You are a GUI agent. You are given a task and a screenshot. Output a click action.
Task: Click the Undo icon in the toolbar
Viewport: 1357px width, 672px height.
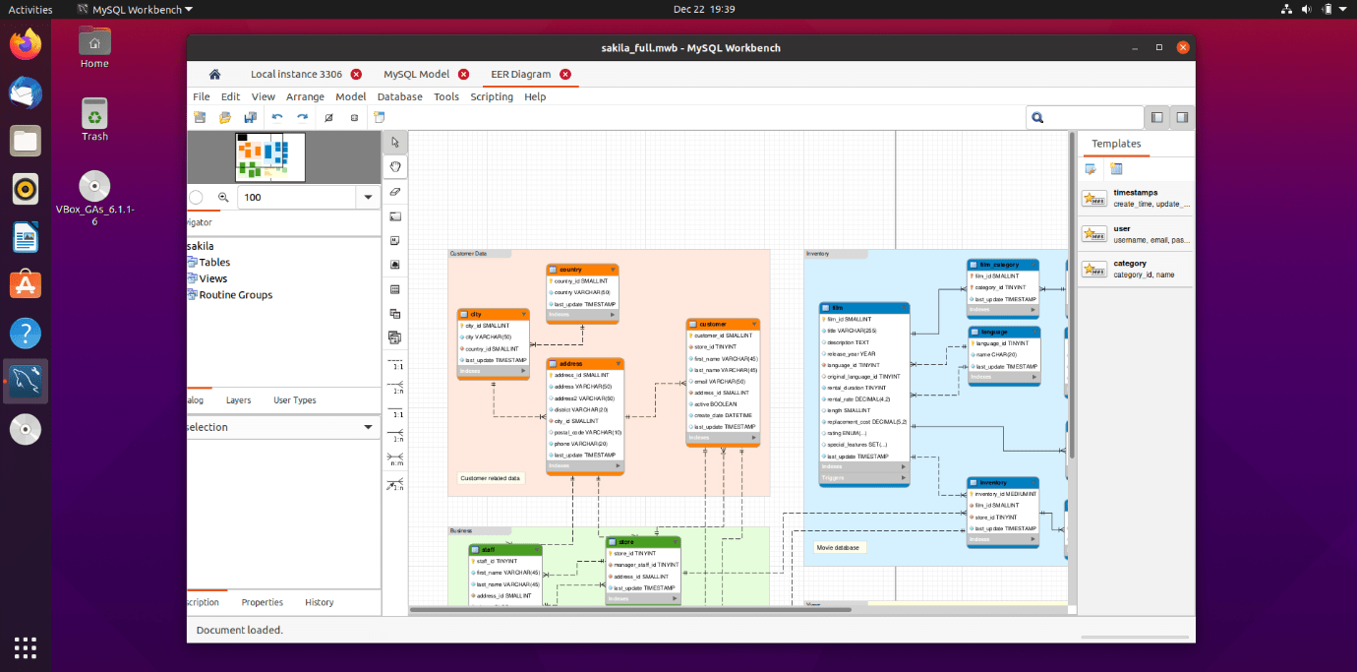coord(277,117)
